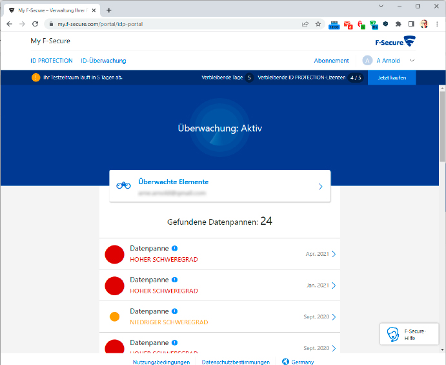Click info icon on Apr. 2021 Datenpanne
The image size is (446, 365).
(175, 248)
